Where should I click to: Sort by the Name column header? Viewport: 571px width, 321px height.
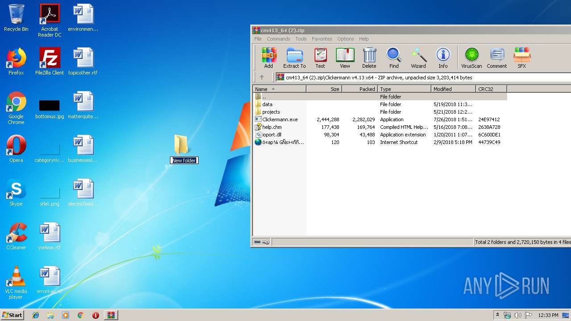pyautogui.click(x=279, y=89)
